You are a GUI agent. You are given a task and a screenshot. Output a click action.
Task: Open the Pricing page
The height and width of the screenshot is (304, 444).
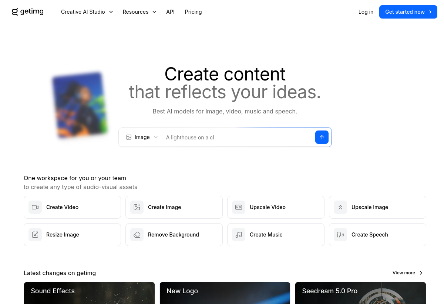click(193, 12)
